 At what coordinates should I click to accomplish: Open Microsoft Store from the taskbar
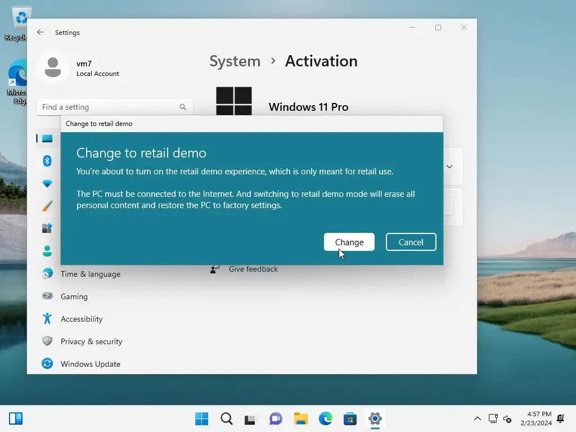pos(350,418)
